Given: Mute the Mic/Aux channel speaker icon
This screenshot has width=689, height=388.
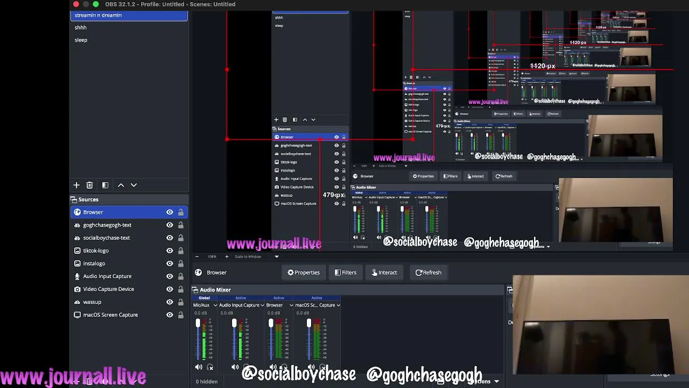Looking at the screenshot, I should pos(199,368).
